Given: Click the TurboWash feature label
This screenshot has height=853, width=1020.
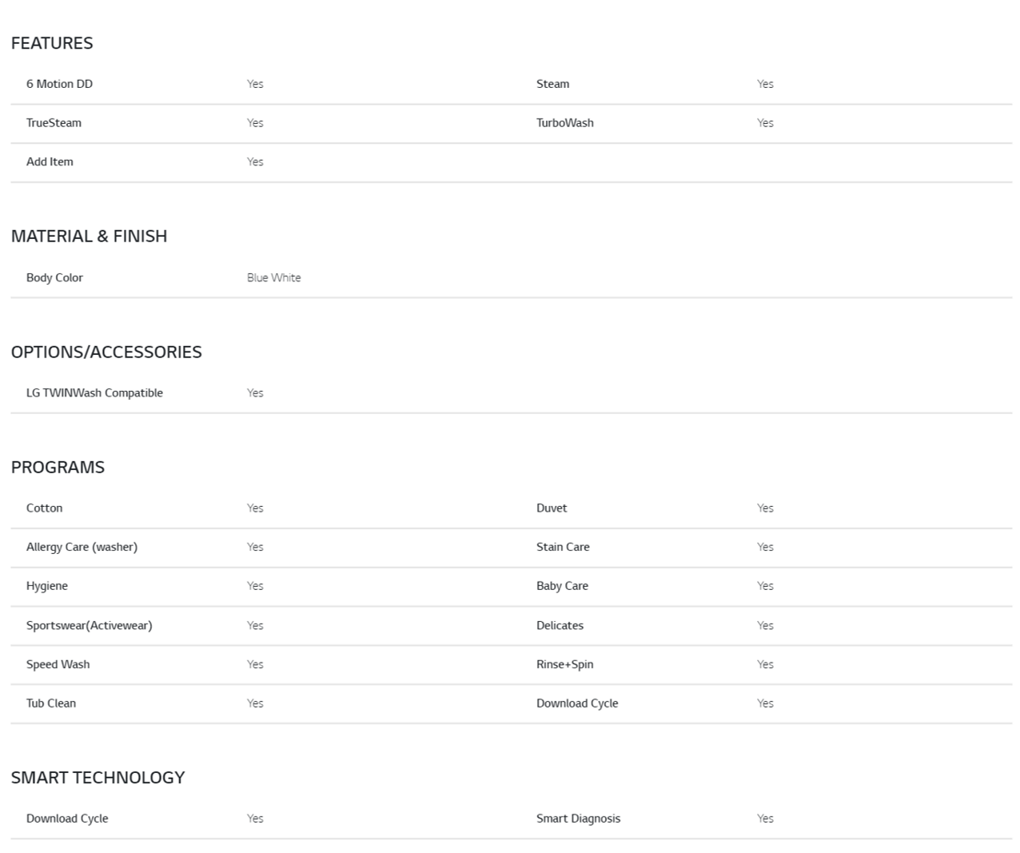Looking at the screenshot, I should 564,123.
